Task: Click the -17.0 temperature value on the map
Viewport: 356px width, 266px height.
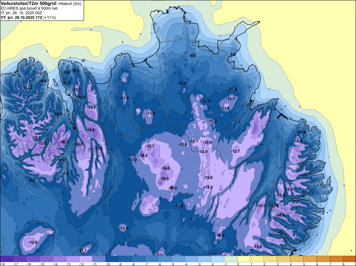Action: (173, 188)
